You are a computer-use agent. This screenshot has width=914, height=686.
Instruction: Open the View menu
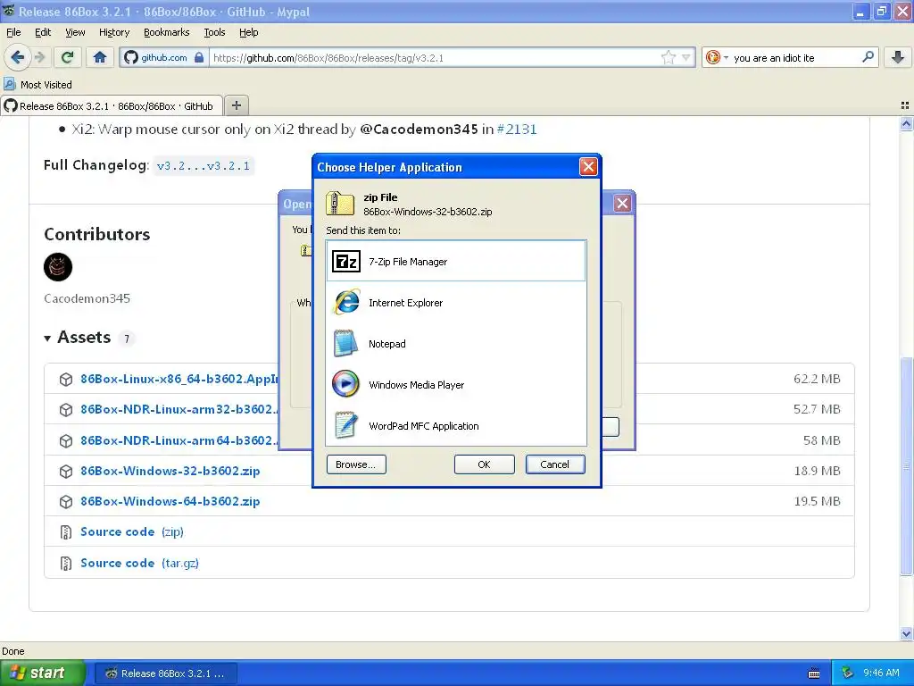point(75,32)
